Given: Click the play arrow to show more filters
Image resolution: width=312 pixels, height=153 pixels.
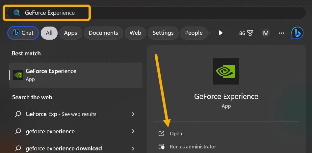Looking at the screenshot, I should click(x=221, y=33).
